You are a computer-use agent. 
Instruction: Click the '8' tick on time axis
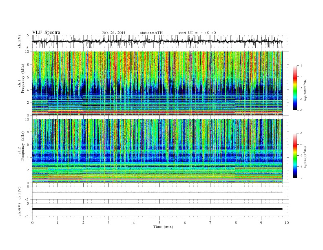point(236,223)
